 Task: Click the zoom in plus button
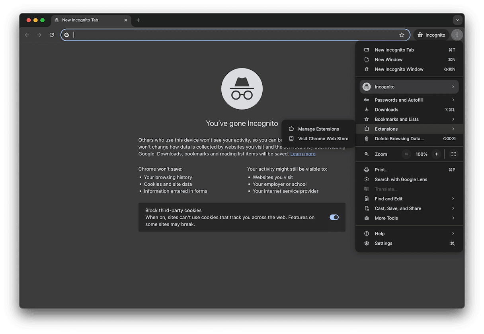click(x=436, y=154)
